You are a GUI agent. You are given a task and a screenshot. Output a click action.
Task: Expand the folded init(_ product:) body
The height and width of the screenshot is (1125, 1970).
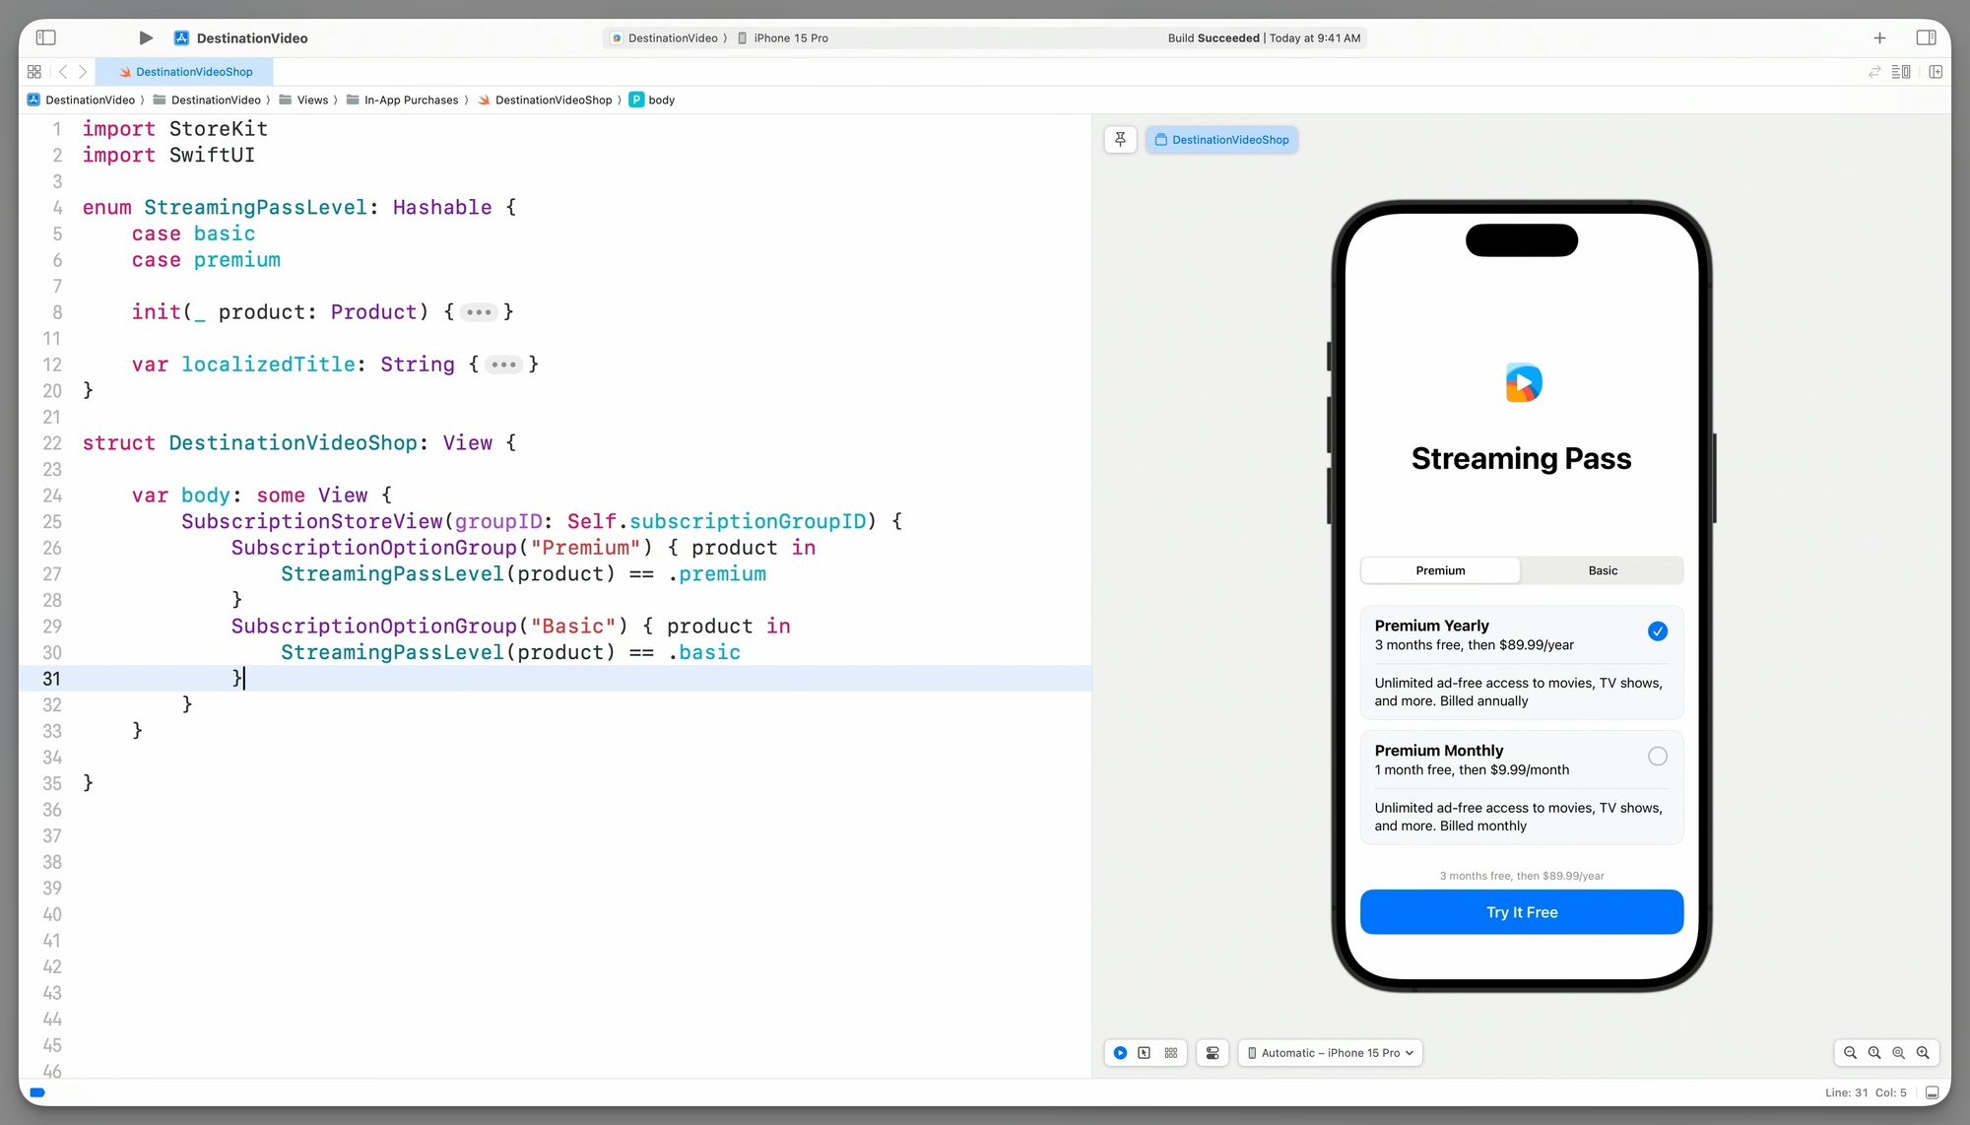click(479, 312)
